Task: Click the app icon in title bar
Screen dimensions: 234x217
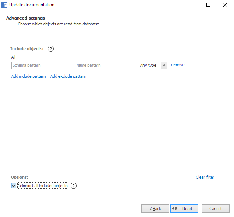Action: point(4,5)
